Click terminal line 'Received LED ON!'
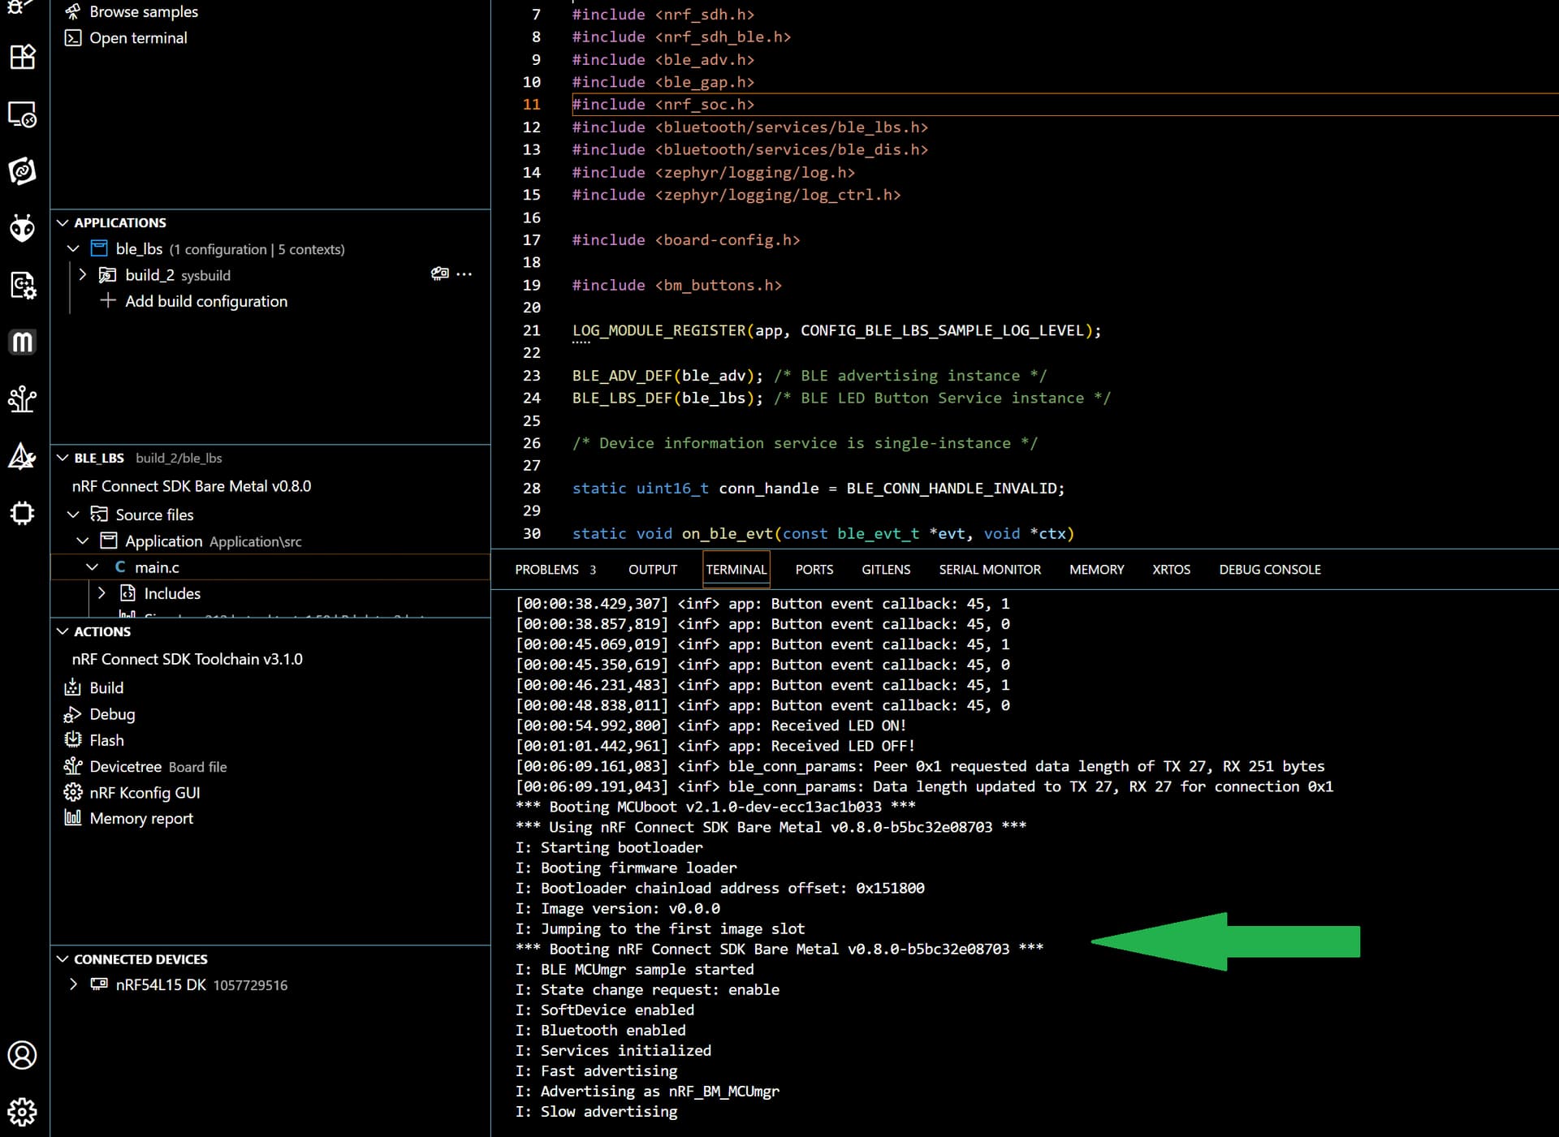1559x1137 pixels. 711,726
